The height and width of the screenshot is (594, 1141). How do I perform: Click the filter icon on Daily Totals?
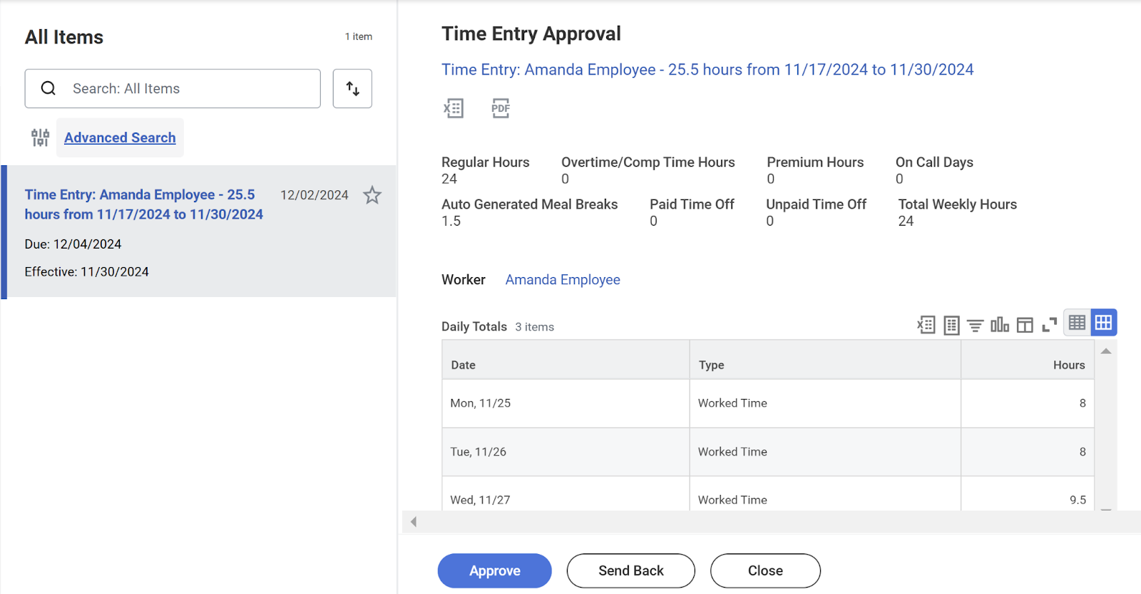pos(976,325)
